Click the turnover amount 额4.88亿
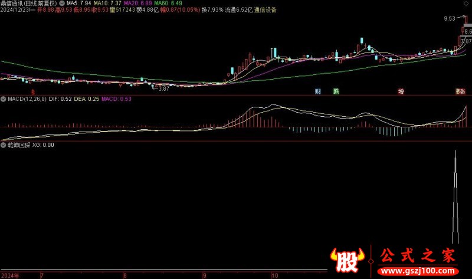 pyautogui.click(x=147, y=10)
